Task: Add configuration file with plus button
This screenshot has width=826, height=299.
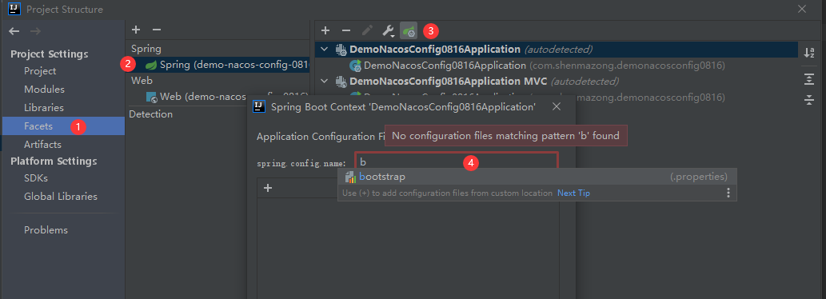Action: 268,188
